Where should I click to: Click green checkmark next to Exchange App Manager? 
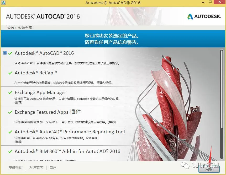(x=10, y=92)
